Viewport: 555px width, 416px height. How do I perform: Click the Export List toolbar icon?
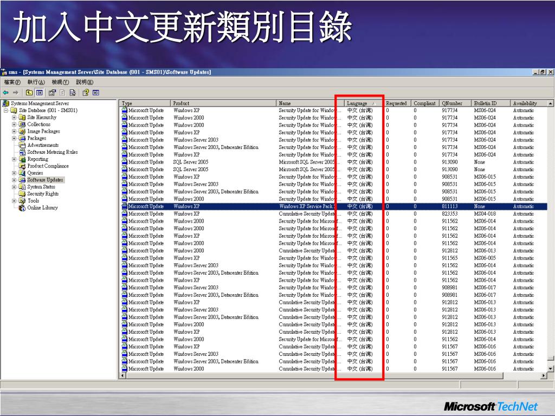coord(73,93)
